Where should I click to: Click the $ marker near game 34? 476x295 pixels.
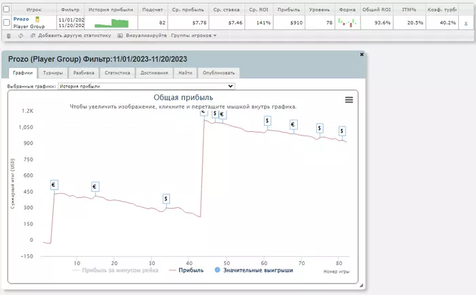click(x=166, y=199)
